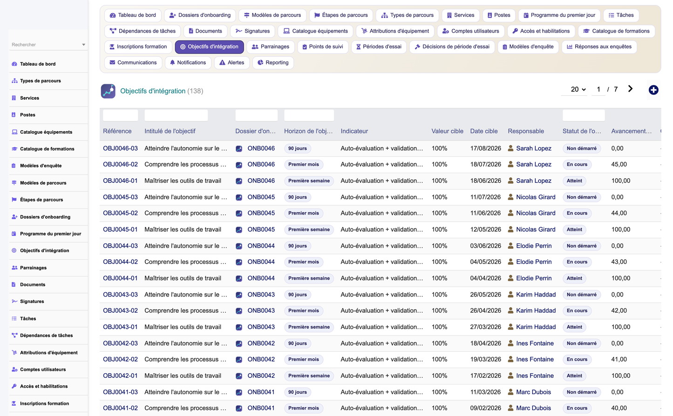Image resolution: width=673 pixels, height=416 pixels.
Task: Click the Statut de l'objectif filter field
Action: point(584,115)
